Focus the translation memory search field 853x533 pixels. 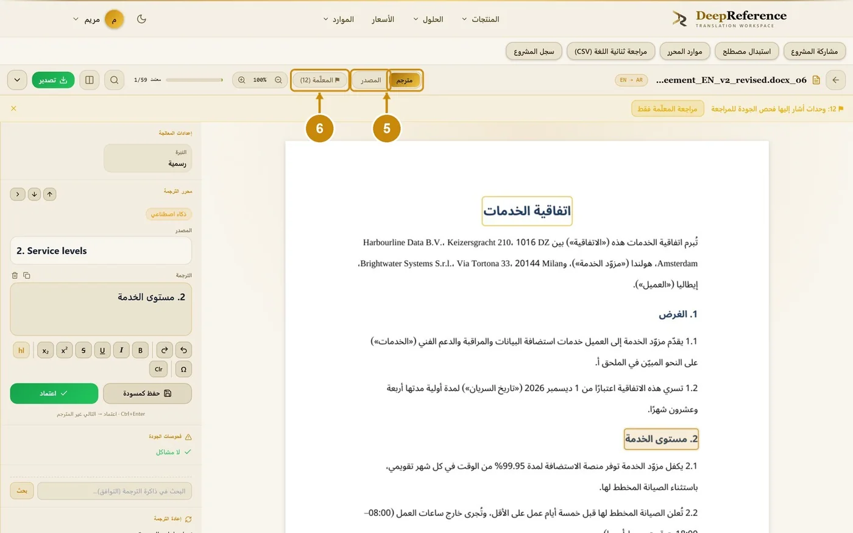click(115, 491)
